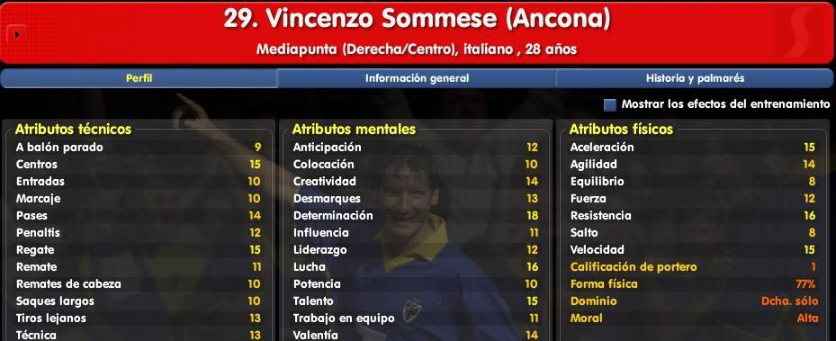Image resolution: width=836 pixels, height=341 pixels.
Task: Click the Centros attribute row
Action: [x=138, y=165]
